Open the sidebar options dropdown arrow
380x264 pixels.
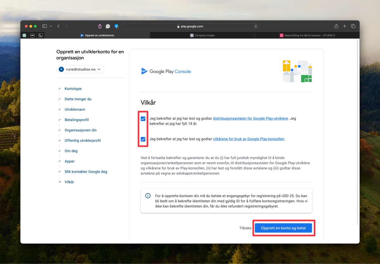[x=51, y=26]
